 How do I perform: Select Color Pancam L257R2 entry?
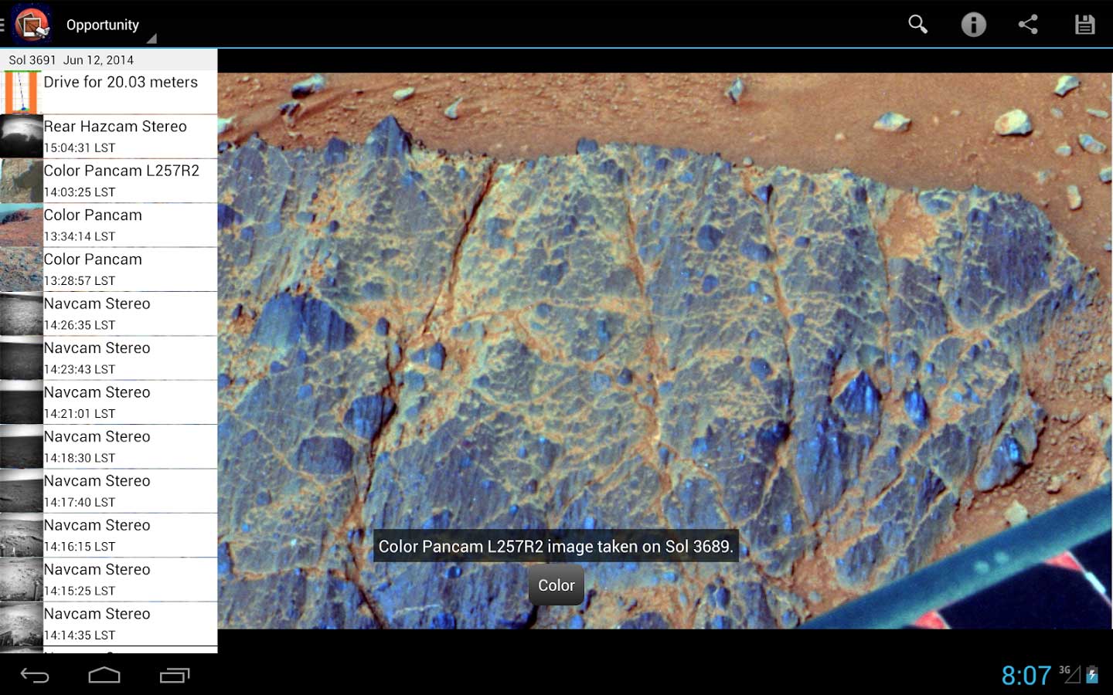point(108,181)
